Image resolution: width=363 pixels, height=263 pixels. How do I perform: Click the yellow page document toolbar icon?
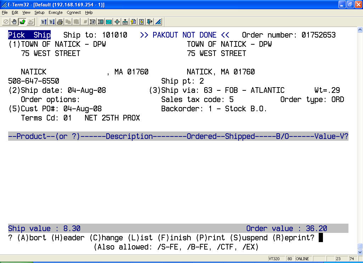[x=141, y=22]
